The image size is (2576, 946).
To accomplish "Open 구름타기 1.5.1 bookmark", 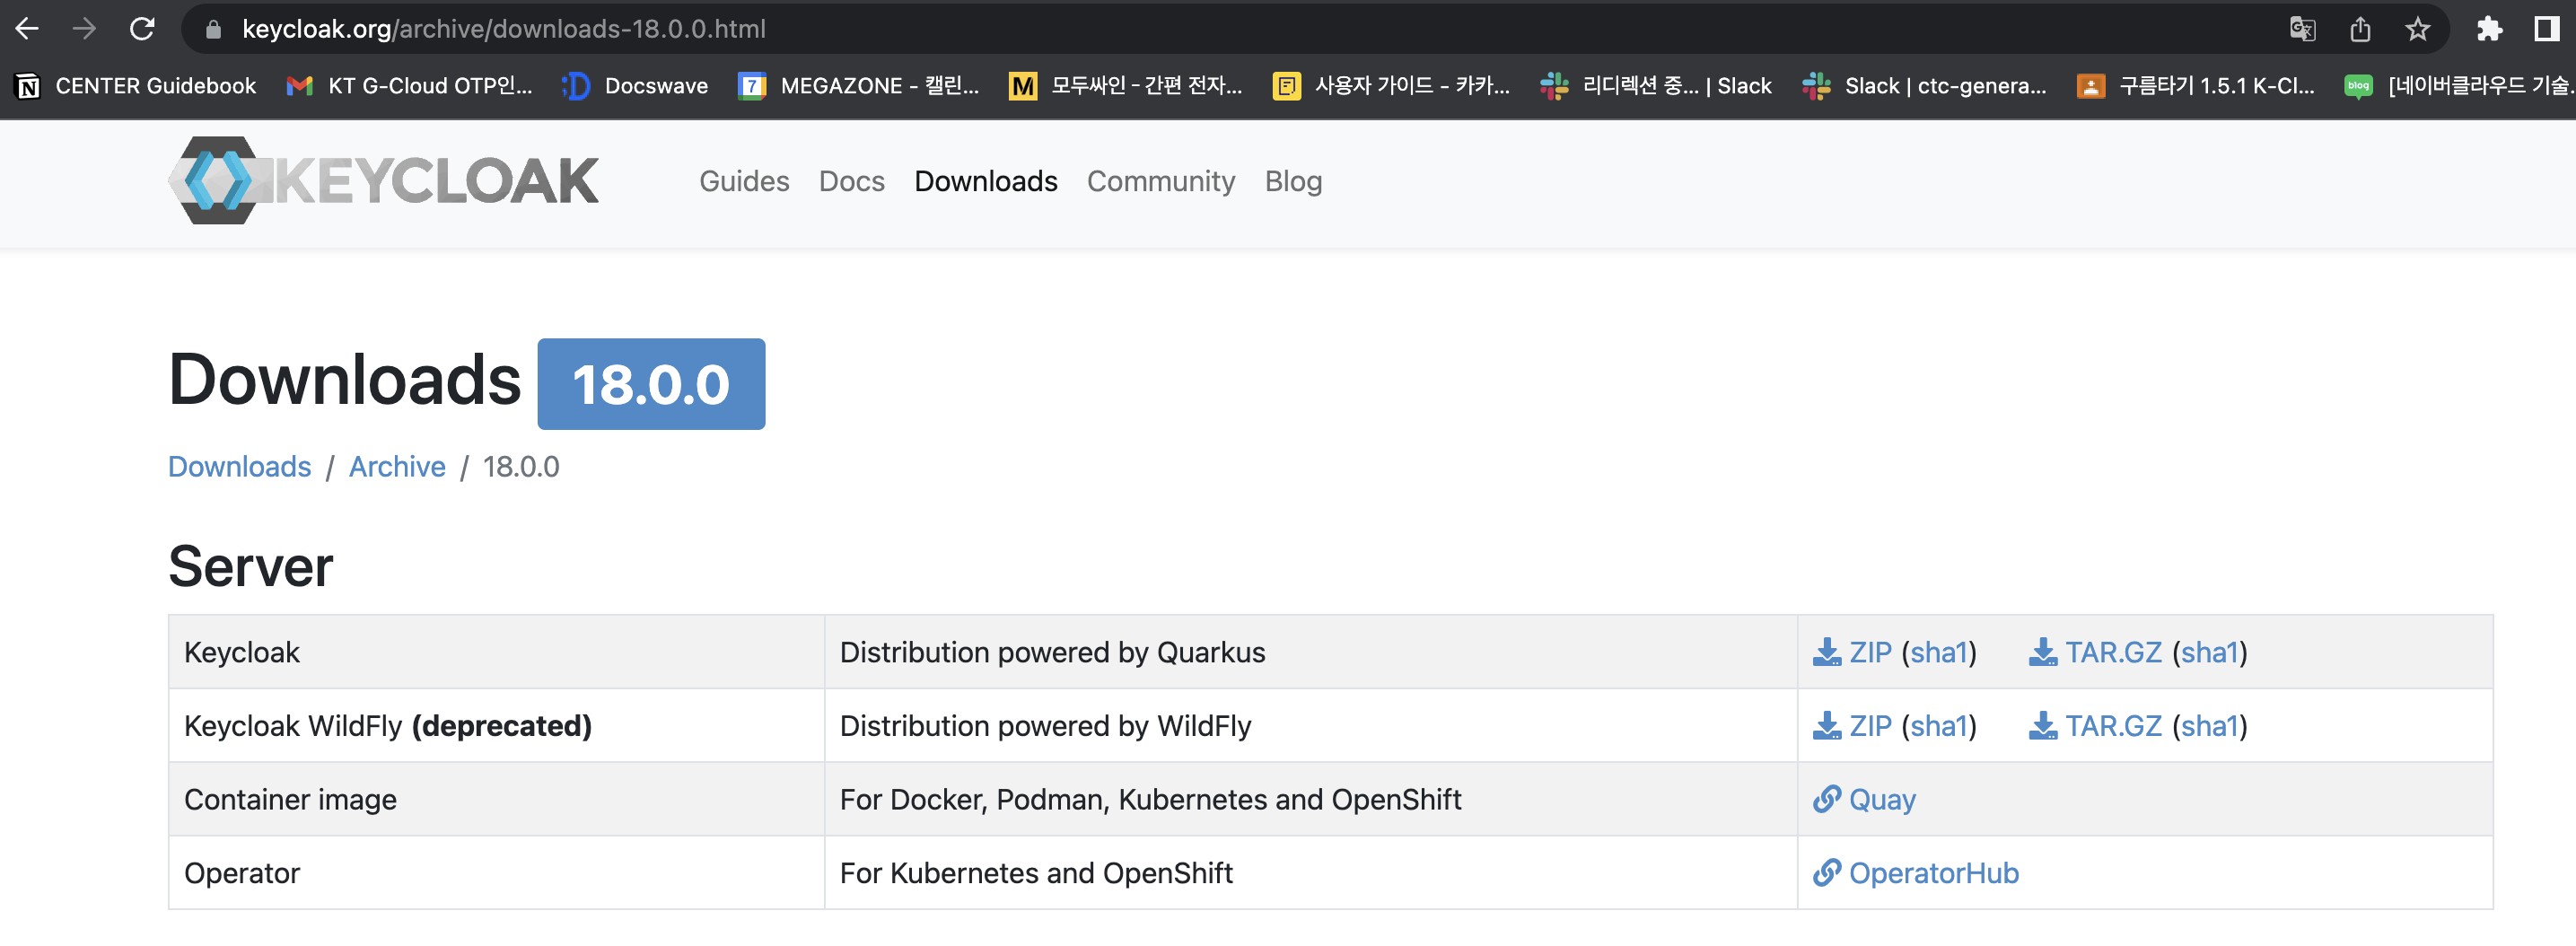I will point(2196,86).
